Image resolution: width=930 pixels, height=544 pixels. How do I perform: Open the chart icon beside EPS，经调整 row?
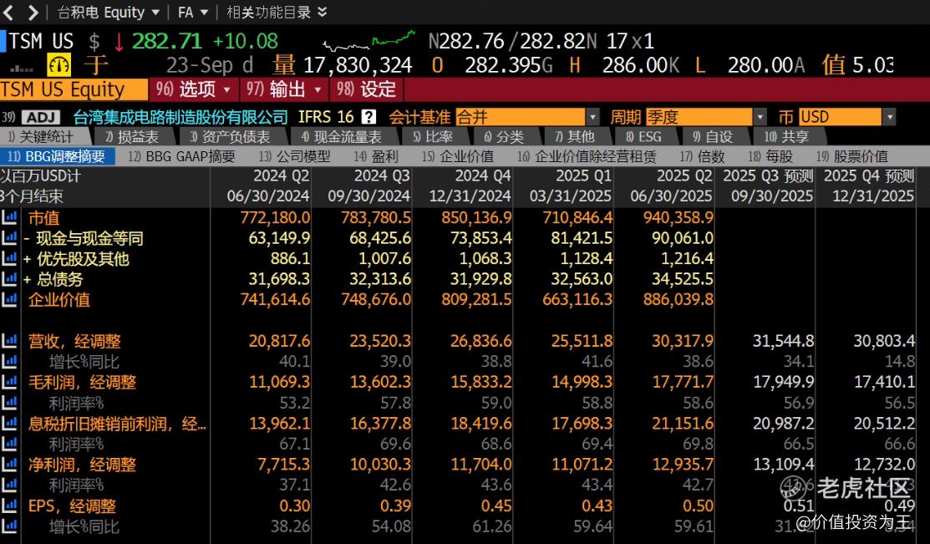click(x=9, y=506)
